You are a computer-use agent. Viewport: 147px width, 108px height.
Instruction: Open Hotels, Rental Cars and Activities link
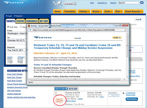[x=21, y=97]
